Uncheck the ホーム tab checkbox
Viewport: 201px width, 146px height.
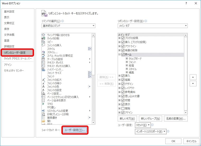(x=123, y=54)
